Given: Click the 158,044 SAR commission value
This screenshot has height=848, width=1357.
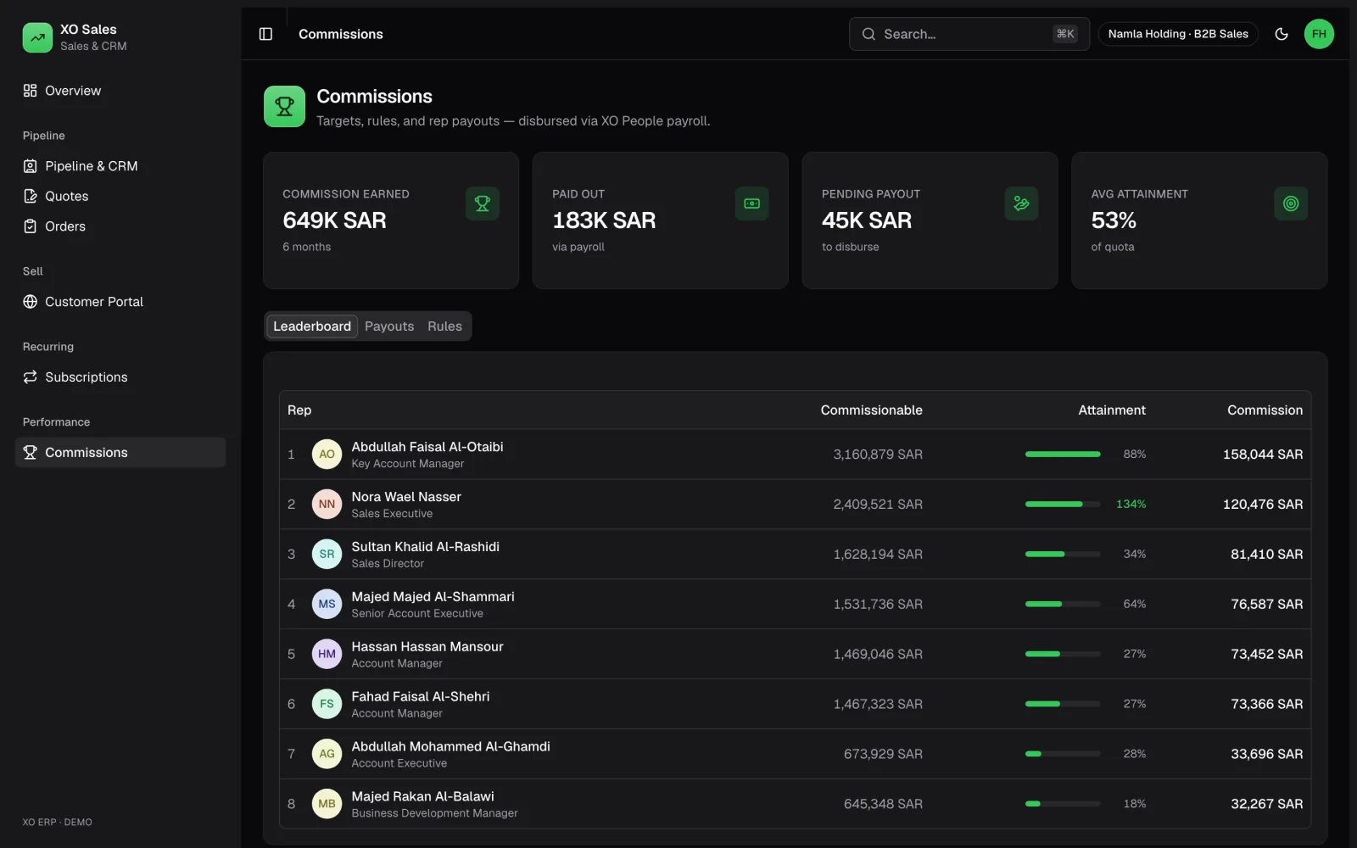Looking at the screenshot, I should point(1263,455).
